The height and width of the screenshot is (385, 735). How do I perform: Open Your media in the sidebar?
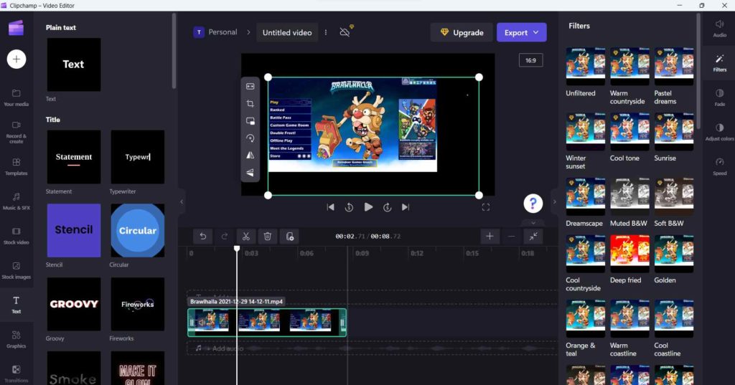pos(17,98)
